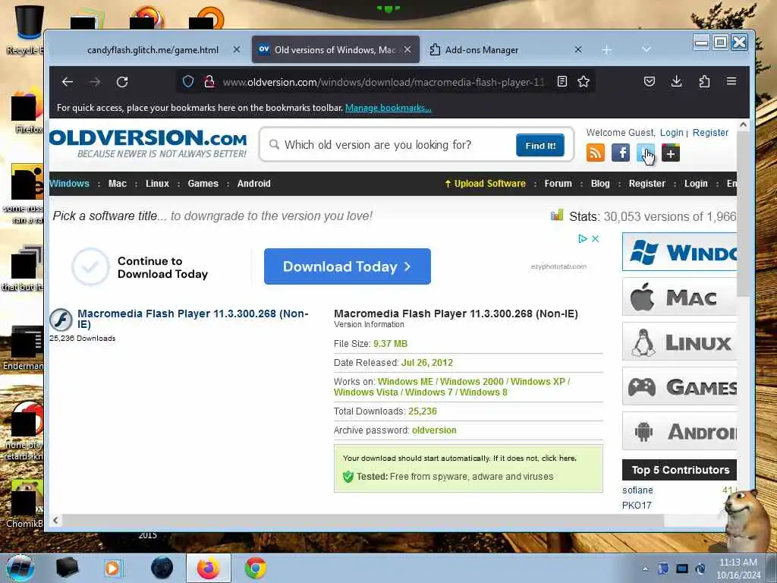Close the Add-ons Manager tab
The height and width of the screenshot is (583, 777).
coord(577,49)
